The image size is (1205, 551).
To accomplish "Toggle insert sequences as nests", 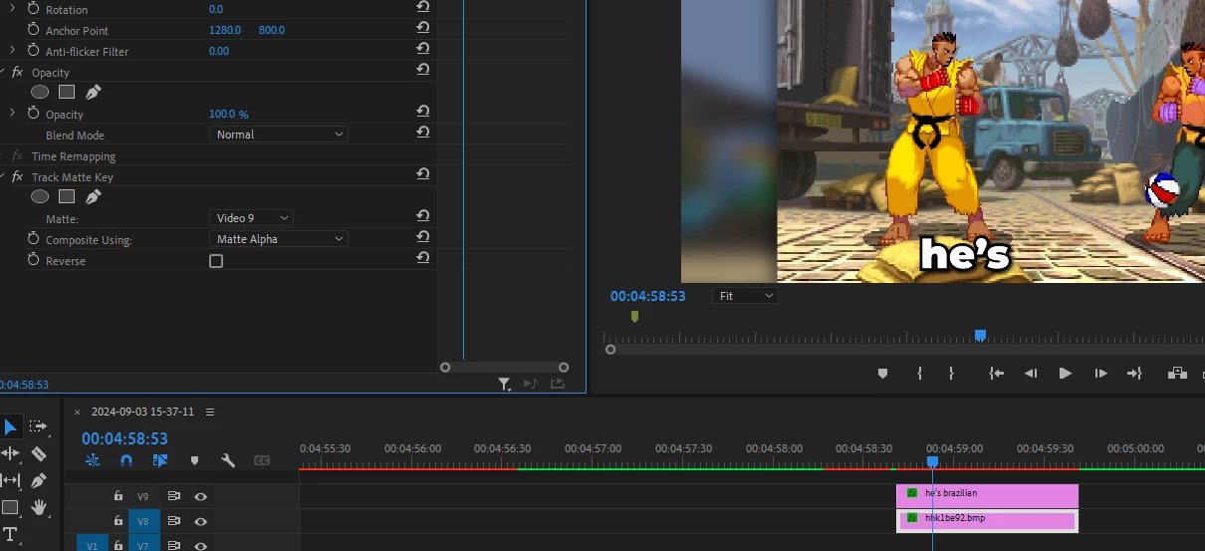I will point(93,460).
